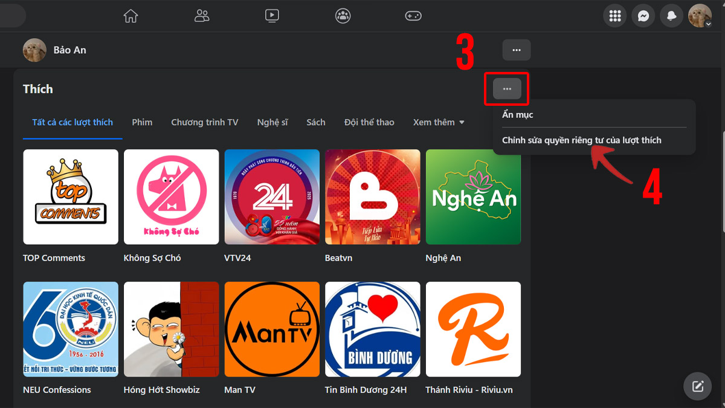Viewport: 725px width, 408px height.
Task: Switch to the Phim tab
Action: 142,122
